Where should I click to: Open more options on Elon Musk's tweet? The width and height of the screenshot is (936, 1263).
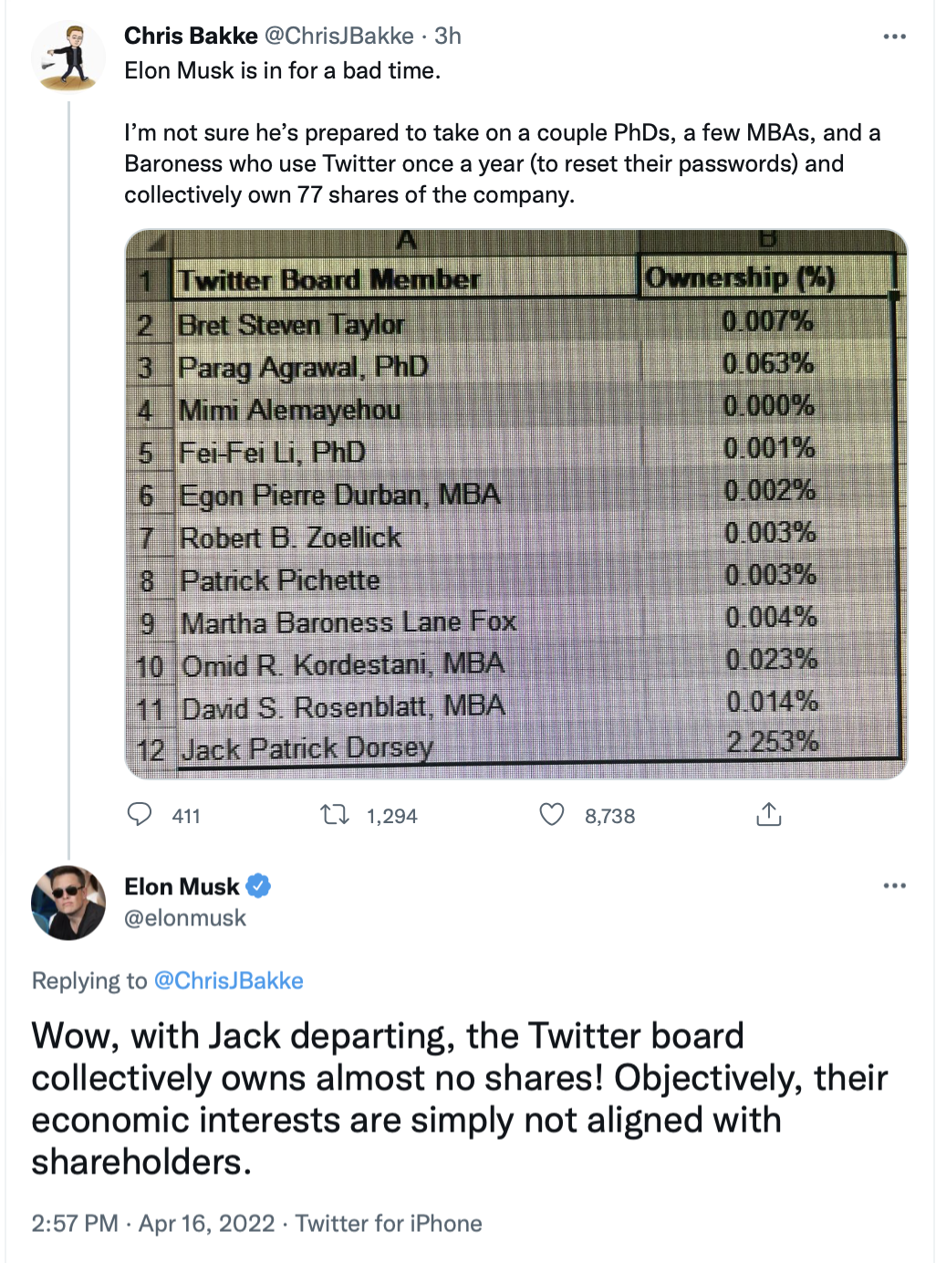tap(895, 886)
